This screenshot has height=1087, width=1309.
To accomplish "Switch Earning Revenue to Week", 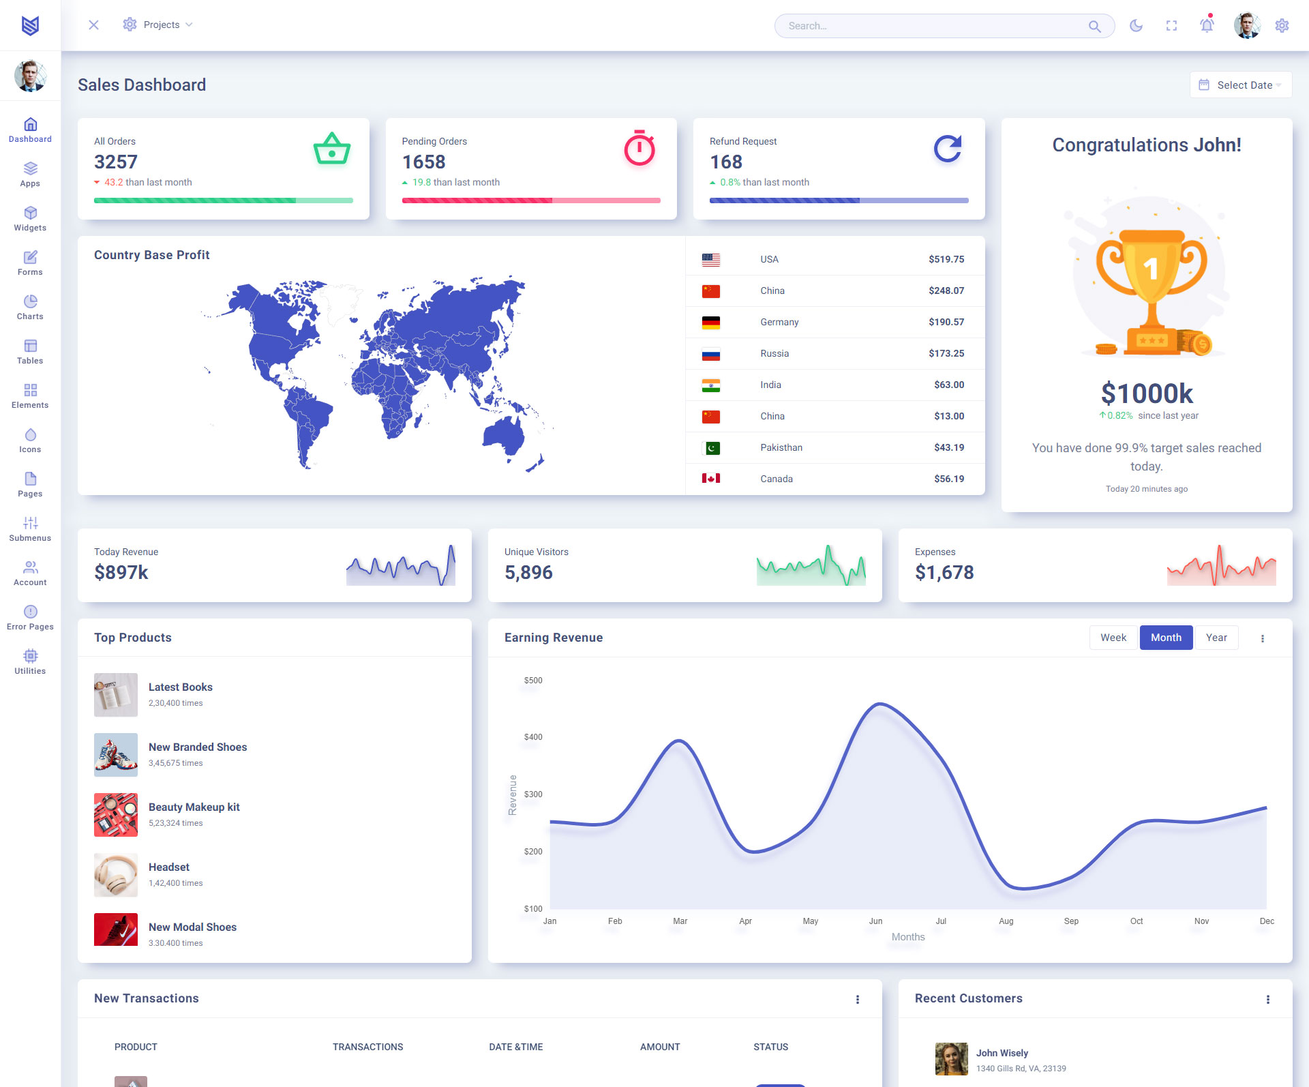I will (x=1113, y=638).
